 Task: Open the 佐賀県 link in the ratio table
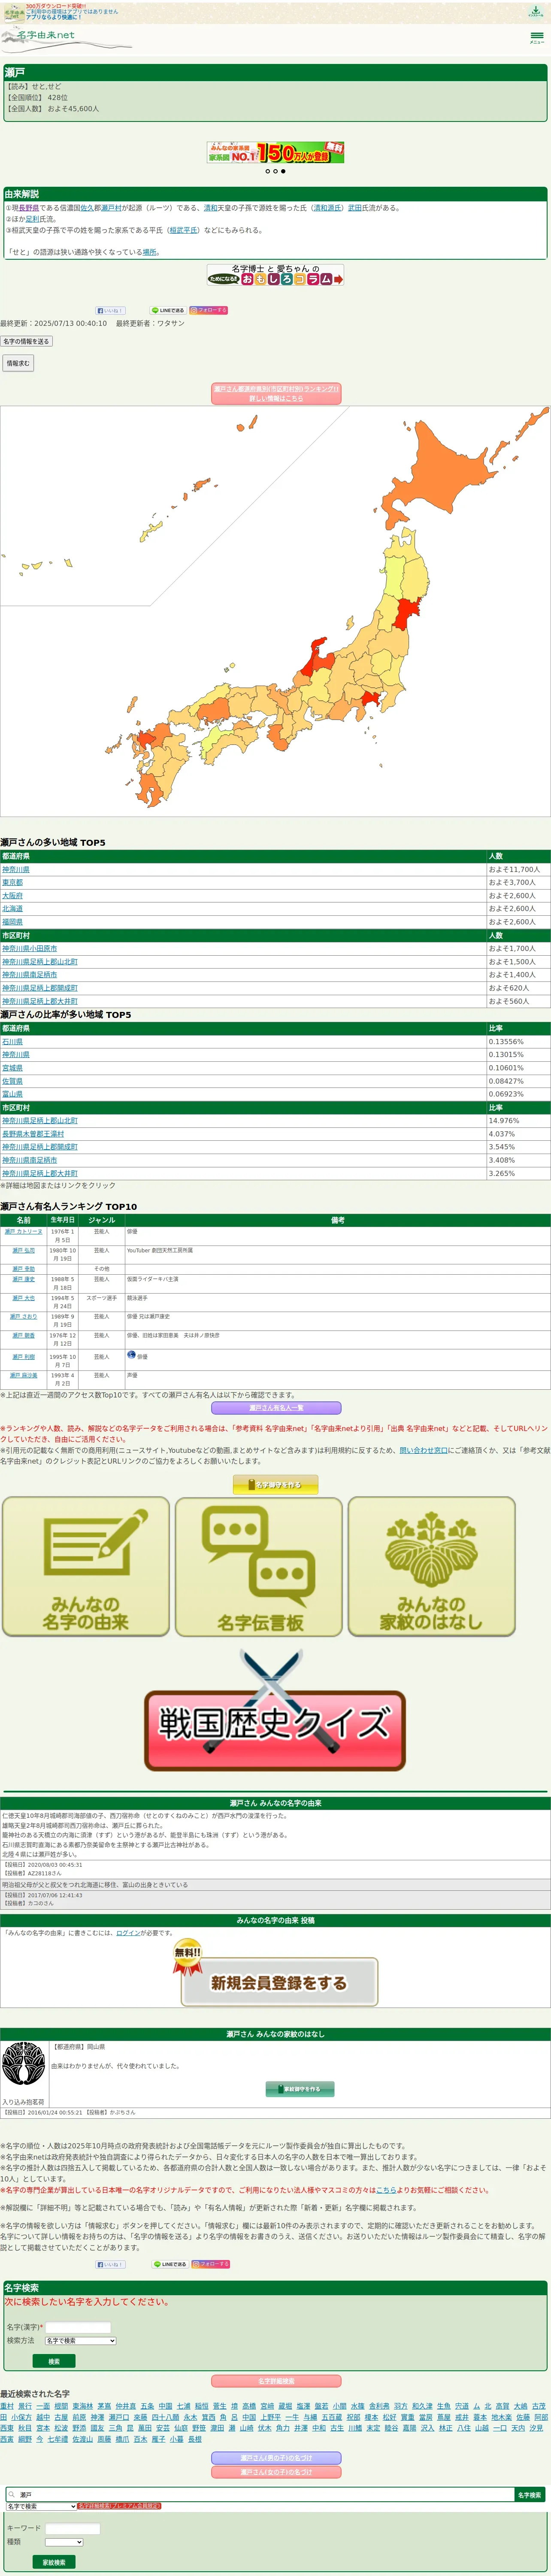pyautogui.click(x=12, y=1081)
